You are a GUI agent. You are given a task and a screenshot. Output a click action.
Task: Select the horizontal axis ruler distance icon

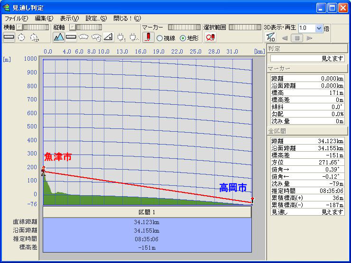click(x=9, y=37)
